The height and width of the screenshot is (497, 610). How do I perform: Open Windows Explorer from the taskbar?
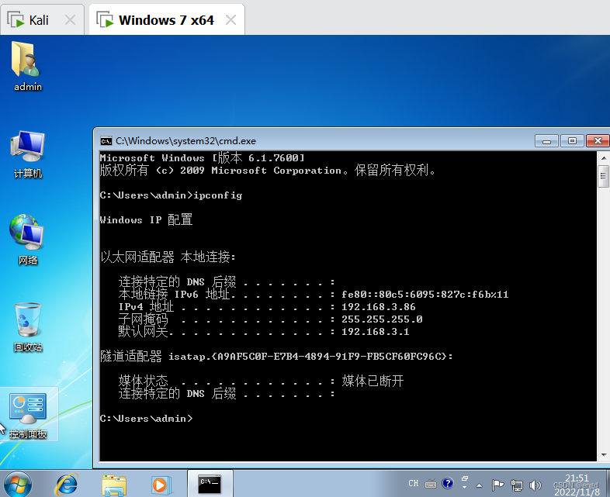click(x=113, y=485)
